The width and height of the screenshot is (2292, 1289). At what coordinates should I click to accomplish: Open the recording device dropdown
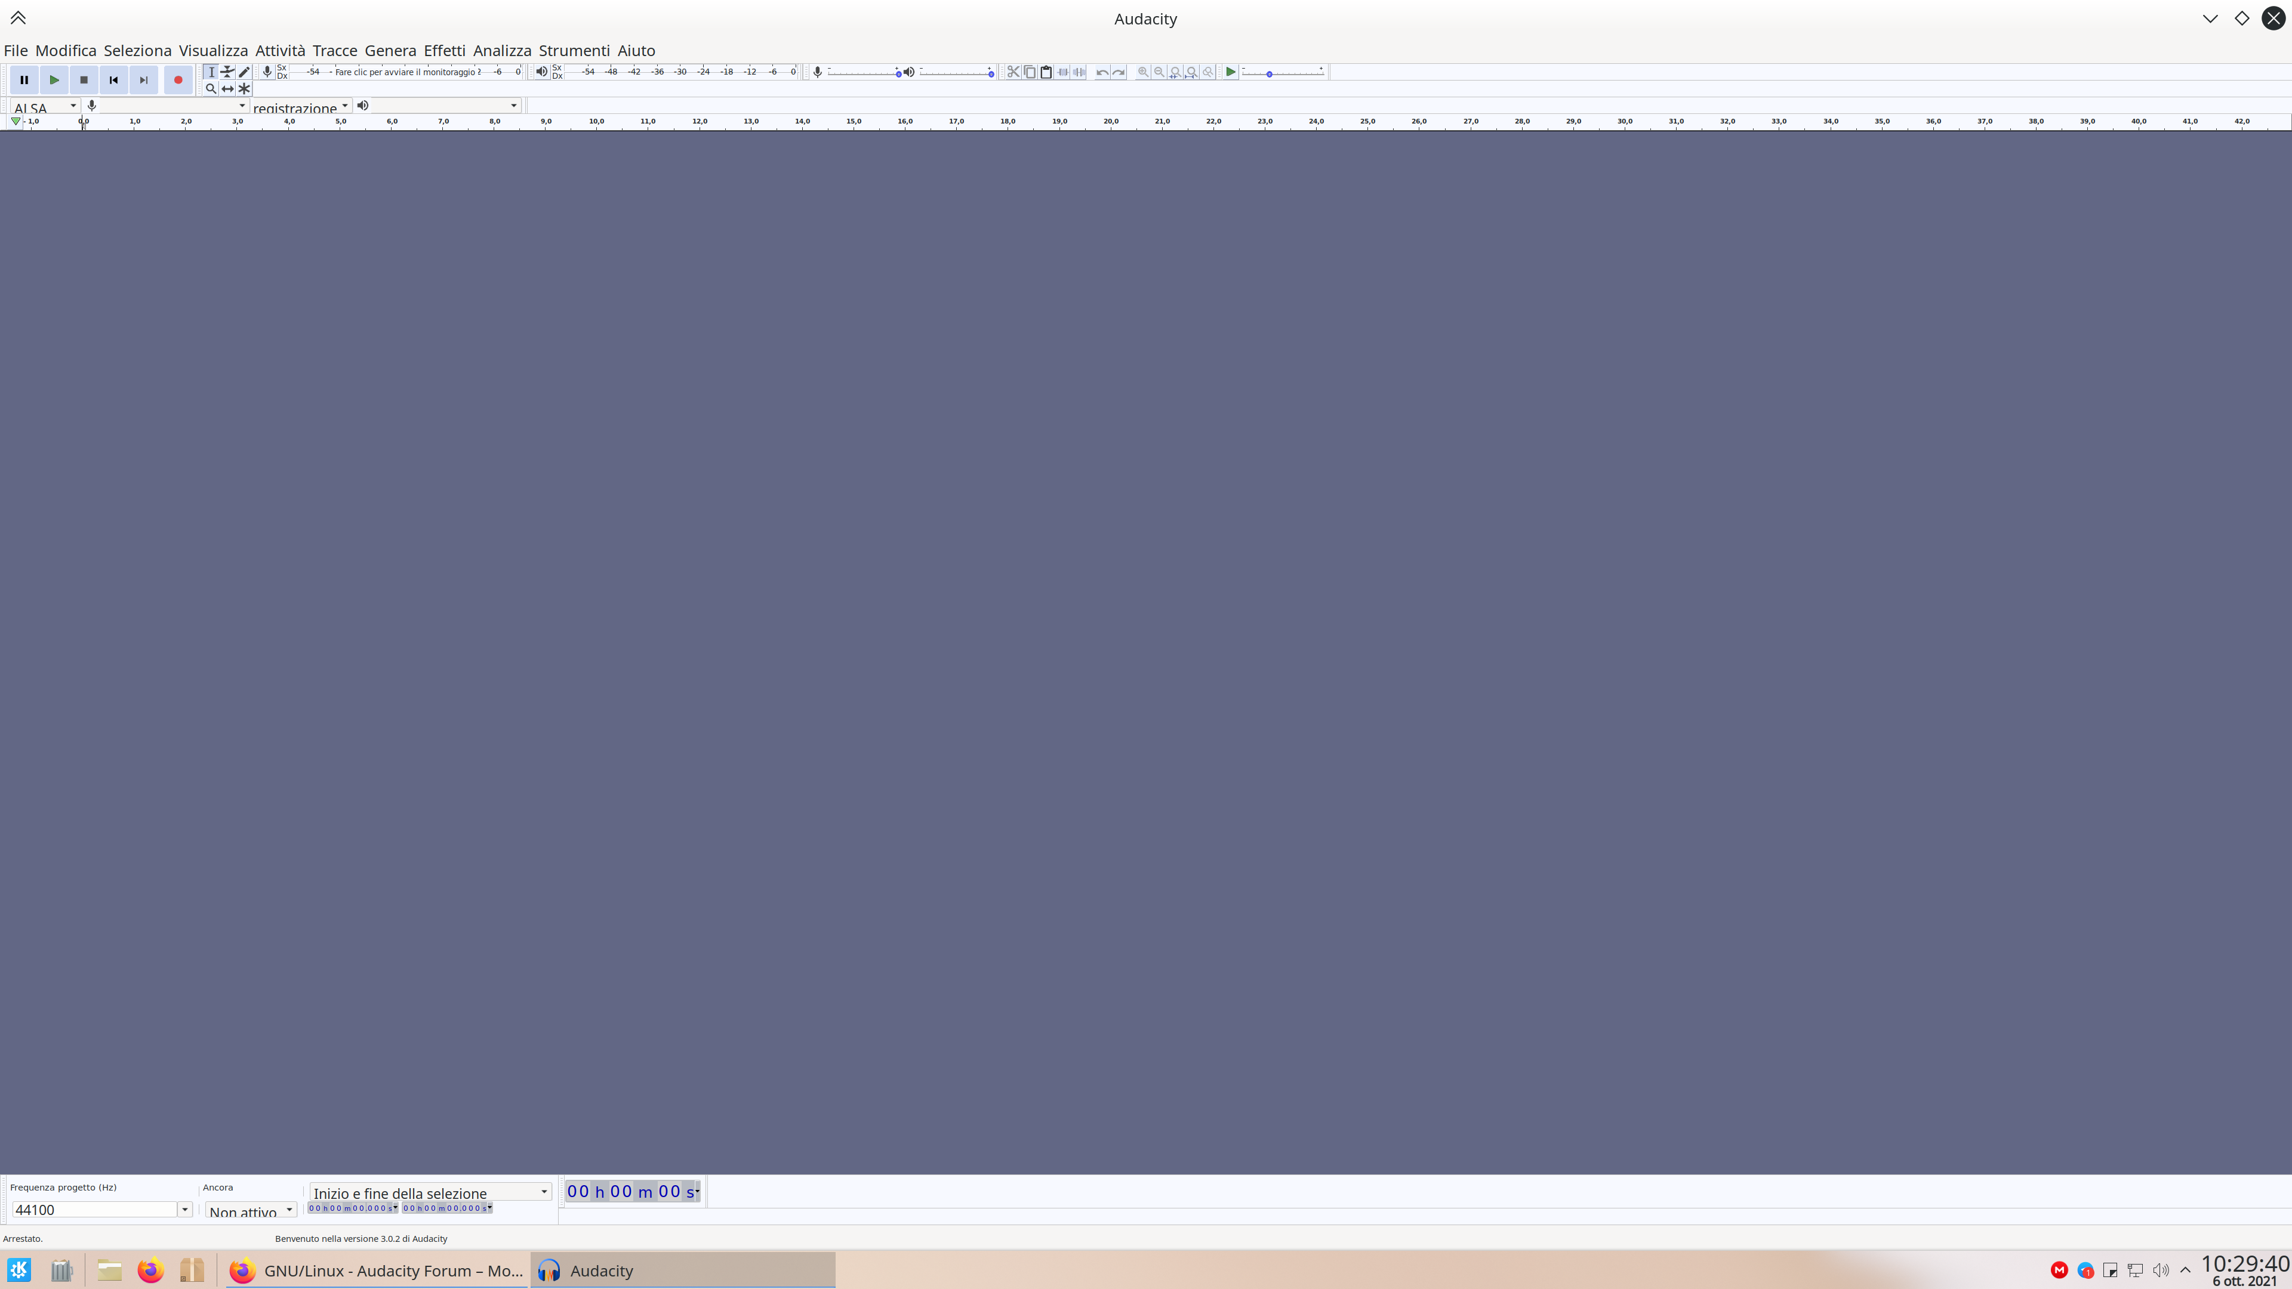coord(174,106)
